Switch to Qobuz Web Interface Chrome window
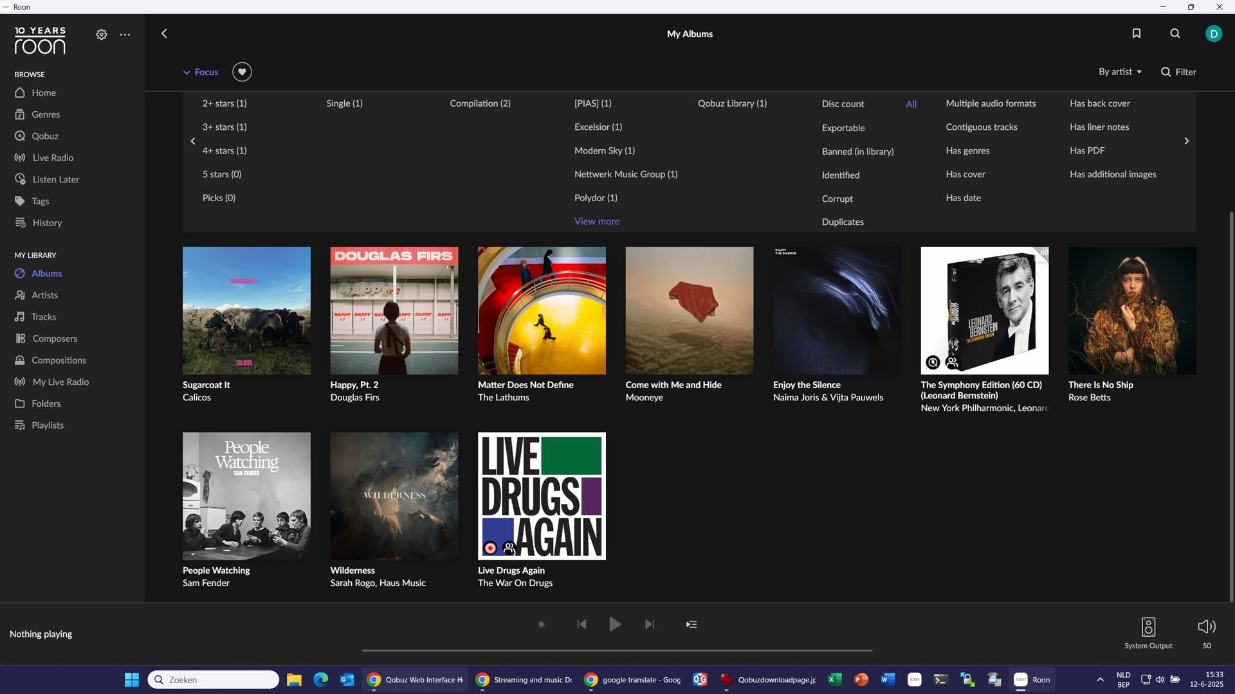 [415, 680]
